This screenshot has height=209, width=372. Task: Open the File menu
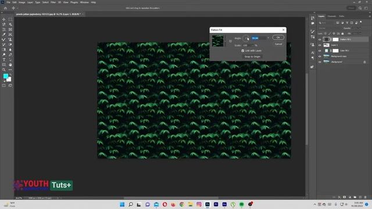click(8, 2)
